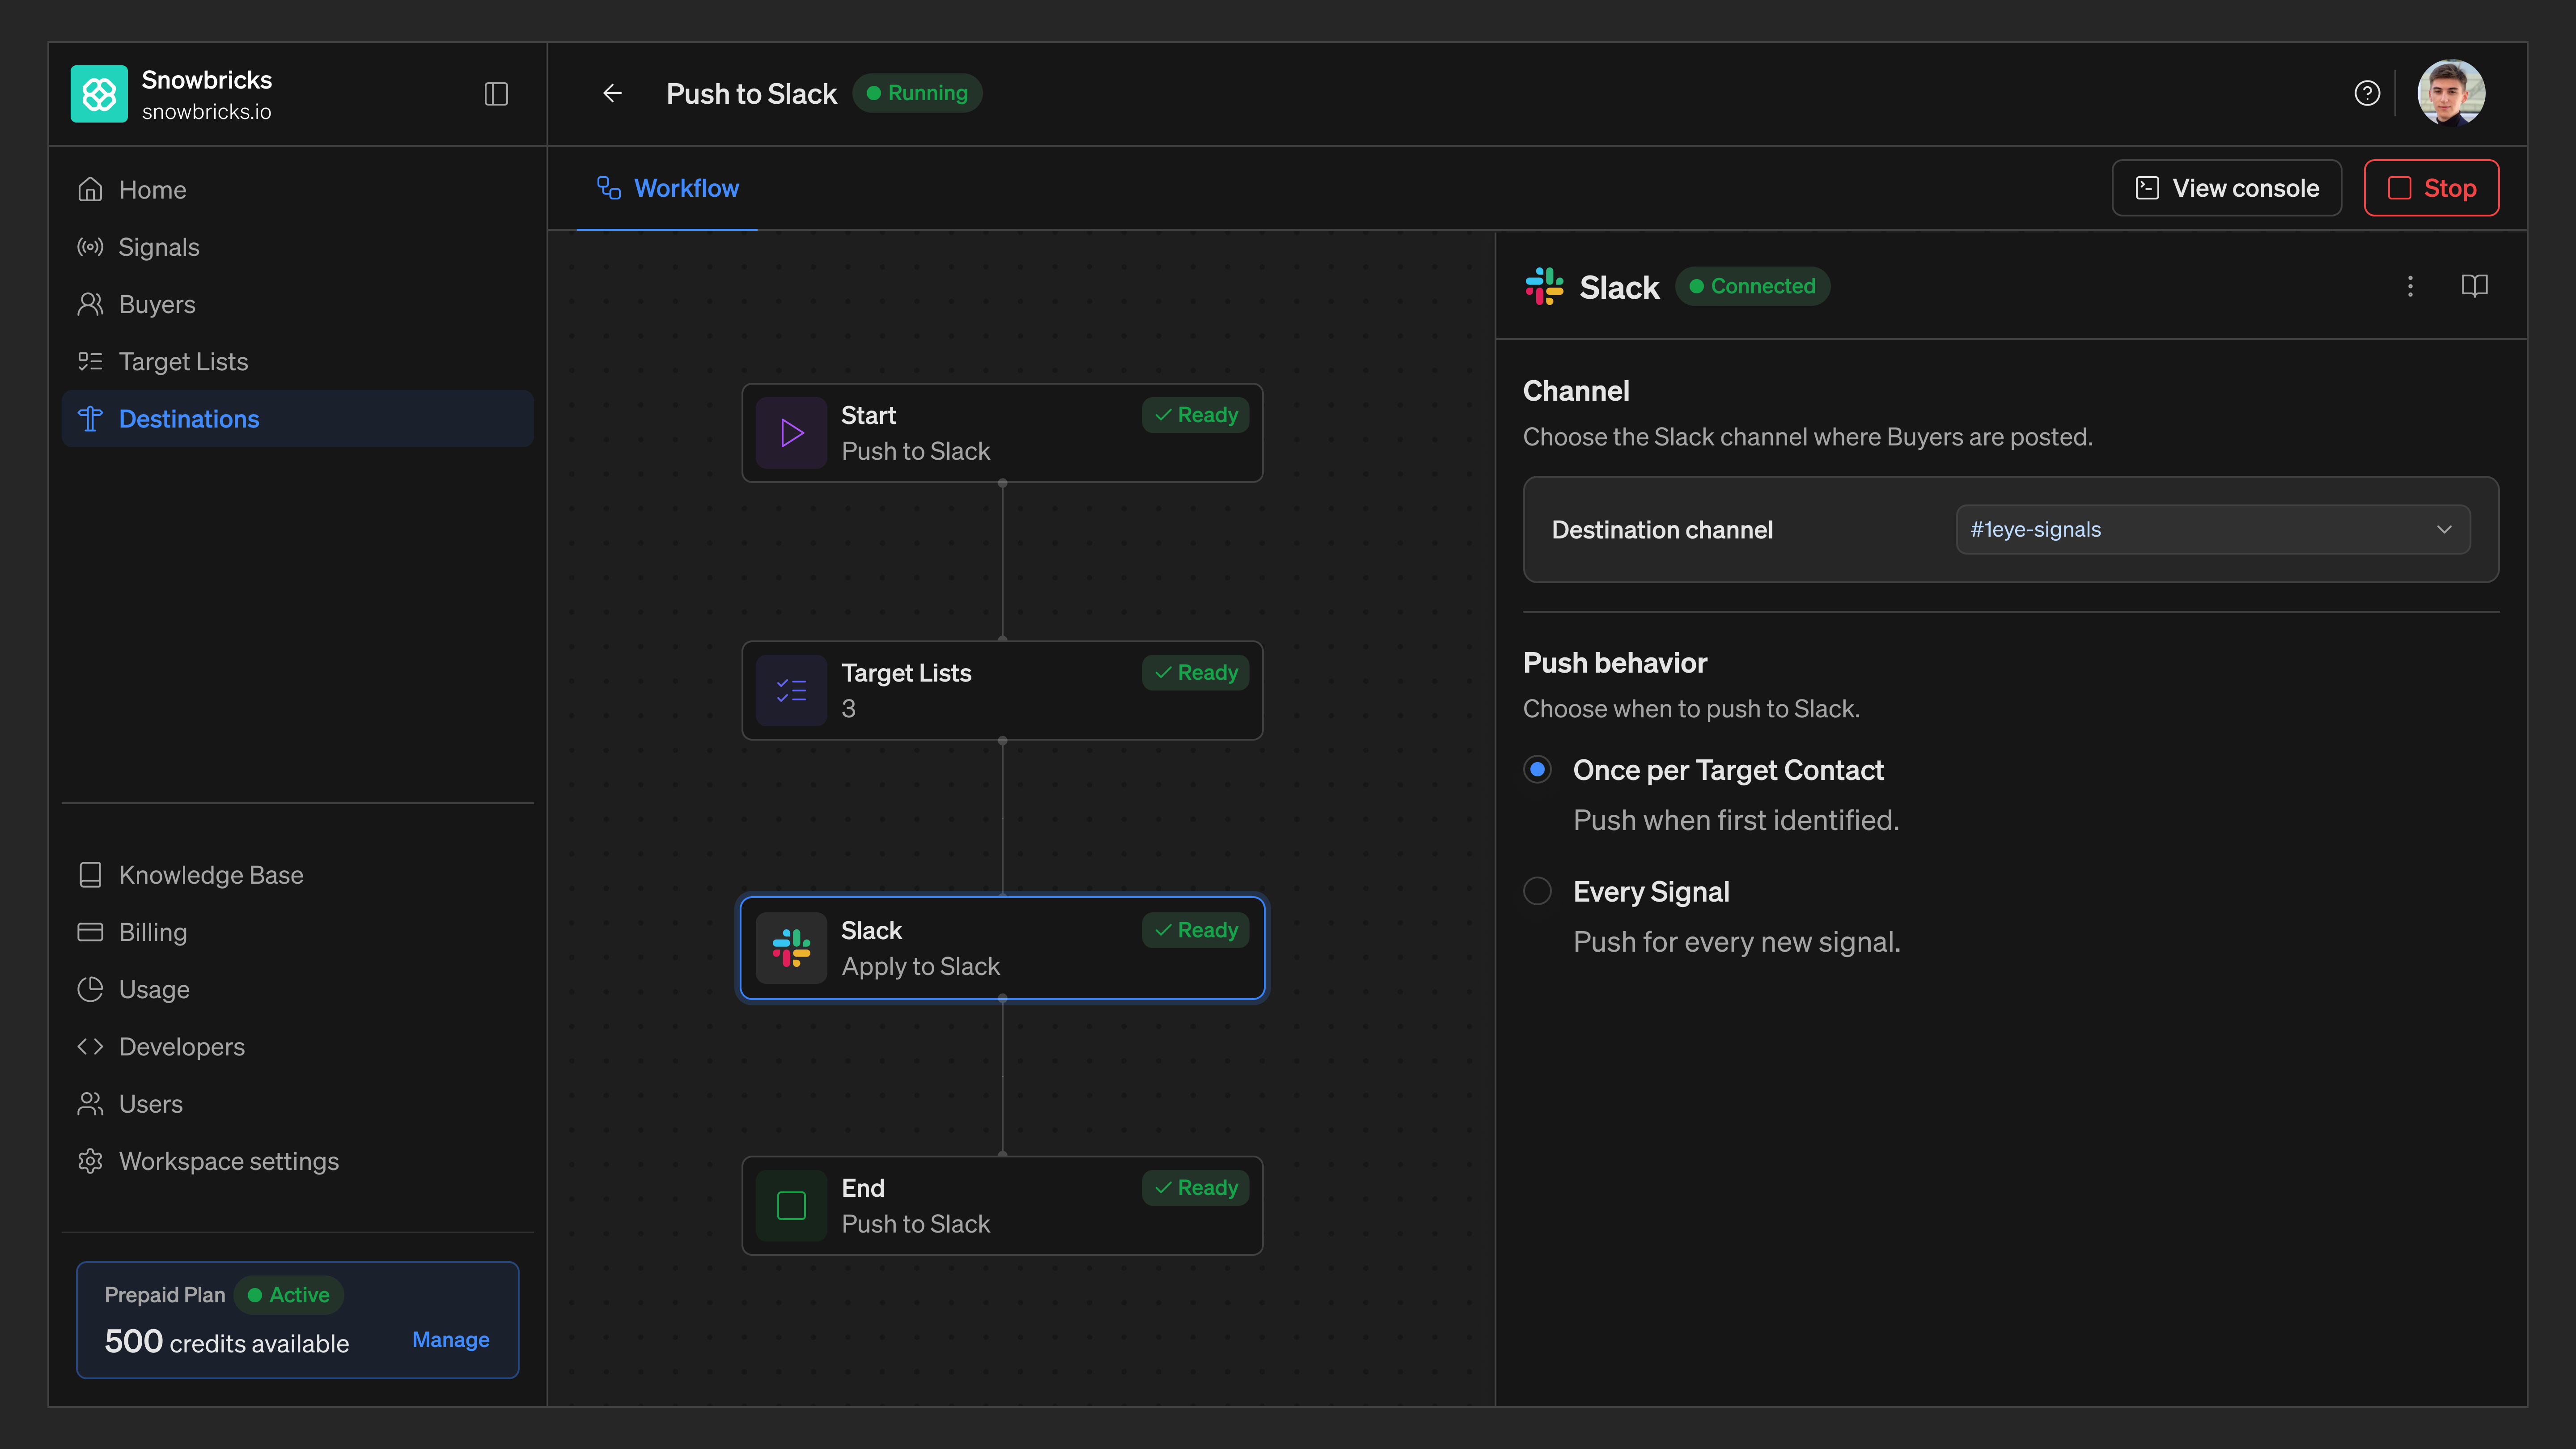Switch to the Workflow tab
Screen dimensions: 2576x1449
[x=667, y=188]
